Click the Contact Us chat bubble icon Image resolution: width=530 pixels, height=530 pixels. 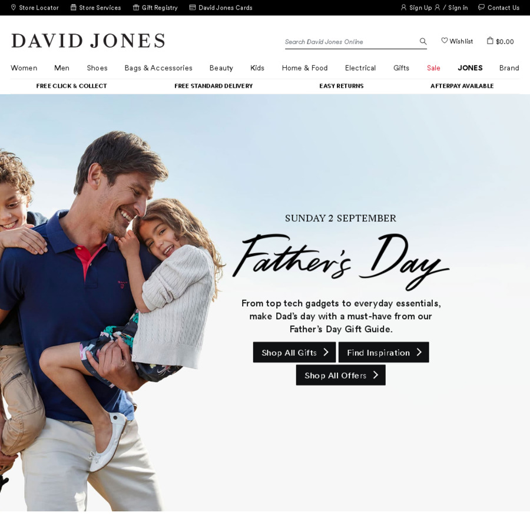coord(481,8)
